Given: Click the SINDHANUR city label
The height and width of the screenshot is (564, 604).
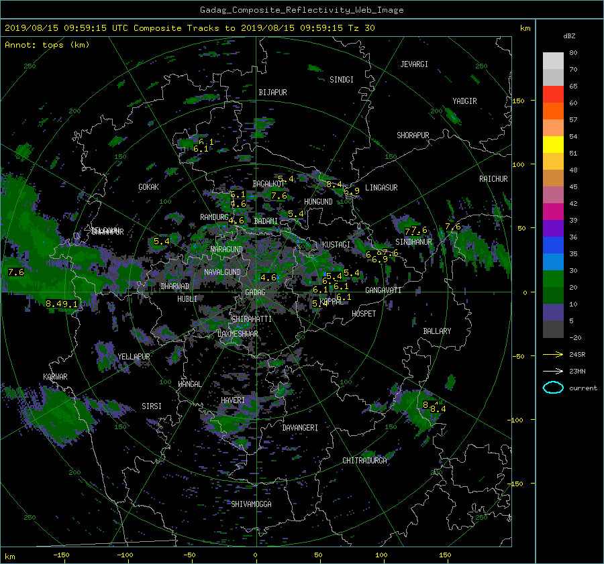Looking at the screenshot, I should (x=413, y=242).
